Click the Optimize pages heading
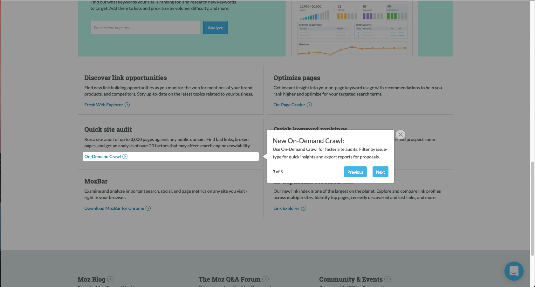This screenshot has width=535, height=287. tap(297, 78)
